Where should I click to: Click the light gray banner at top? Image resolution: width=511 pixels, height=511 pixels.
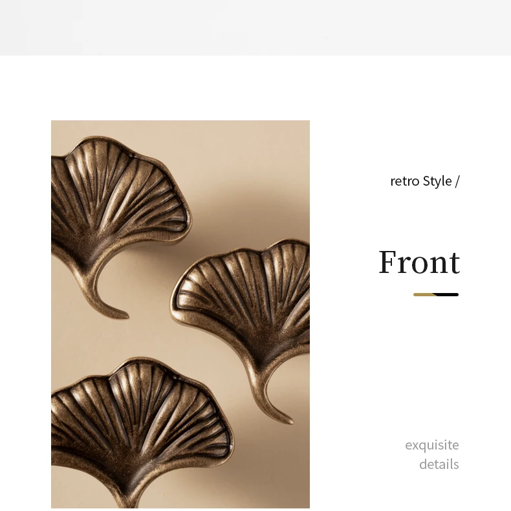pos(255,28)
